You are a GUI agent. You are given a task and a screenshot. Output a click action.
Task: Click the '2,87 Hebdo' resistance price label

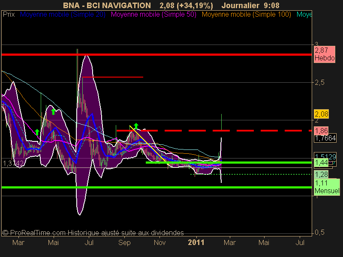tap(325, 54)
